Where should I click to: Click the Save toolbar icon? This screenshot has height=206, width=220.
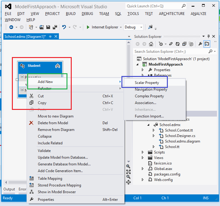[x=48, y=27]
